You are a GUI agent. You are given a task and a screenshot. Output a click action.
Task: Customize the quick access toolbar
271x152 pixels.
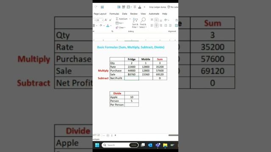(x=144, y=7)
